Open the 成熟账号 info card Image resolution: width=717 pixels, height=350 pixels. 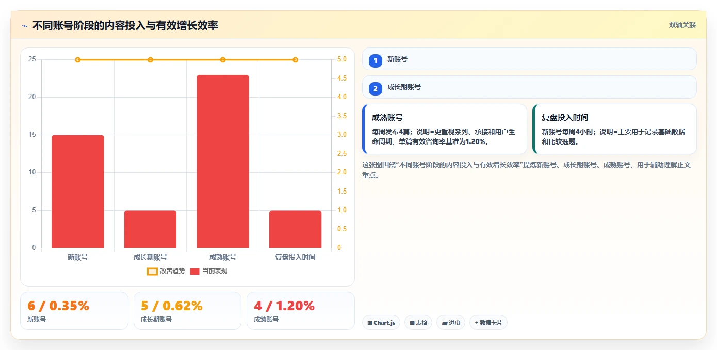(445, 129)
